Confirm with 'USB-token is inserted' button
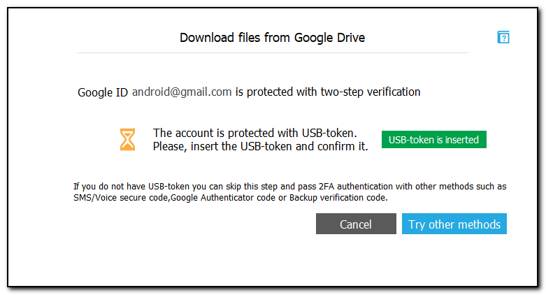The image size is (546, 295). pyautogui.click(x=433, y=140)
